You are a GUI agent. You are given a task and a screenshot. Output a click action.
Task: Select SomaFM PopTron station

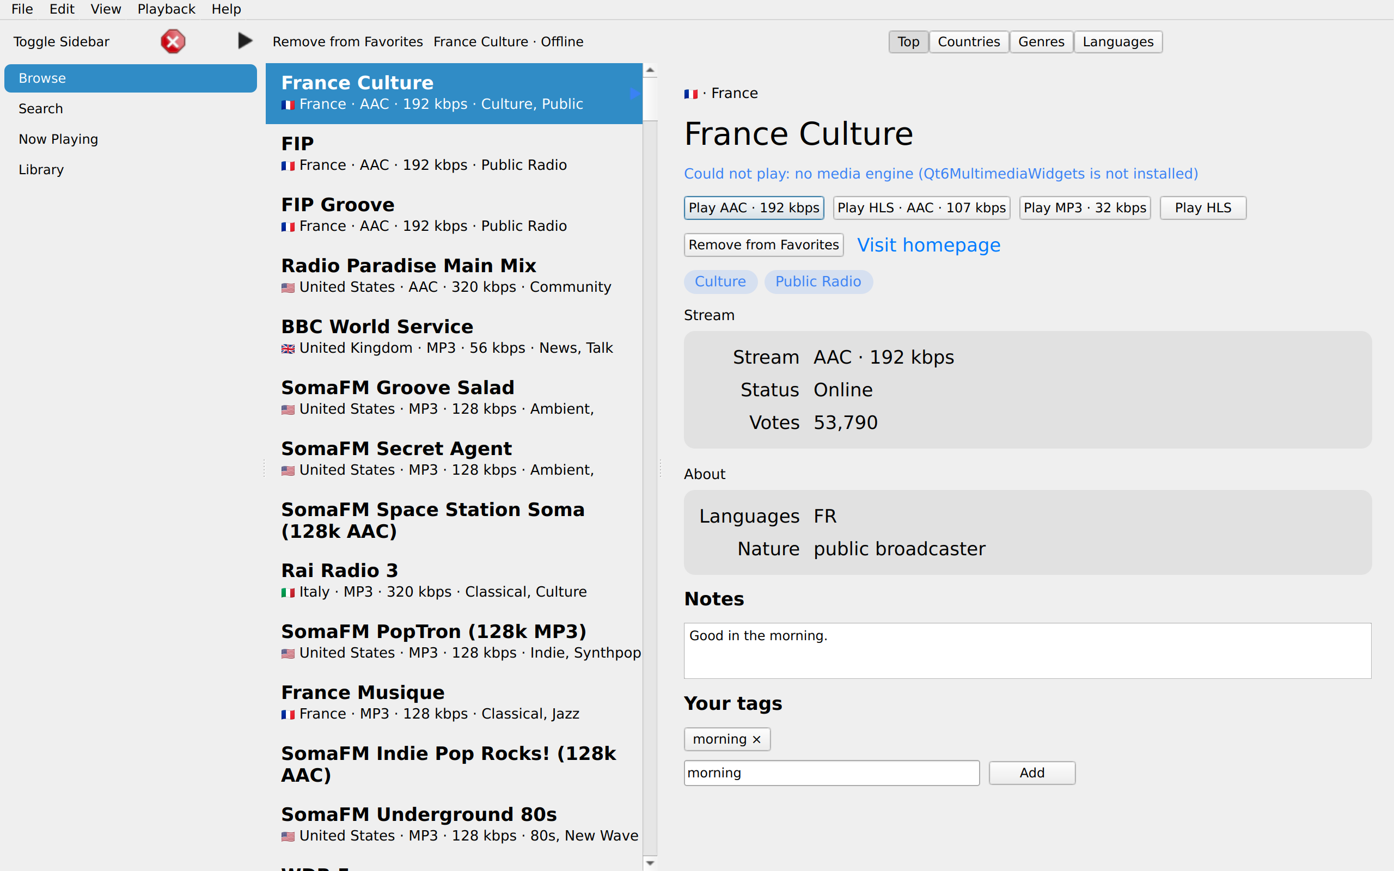[454, 643]
